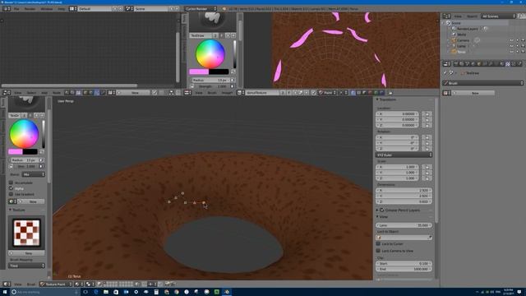This screenshot has height=296, width=526.
Task: Click the scene browse icon in Info header
Action: tap(130, 9)
